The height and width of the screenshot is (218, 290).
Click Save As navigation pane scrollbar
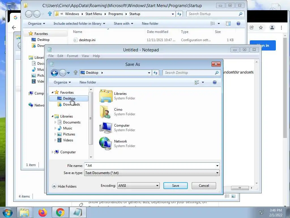91,118
